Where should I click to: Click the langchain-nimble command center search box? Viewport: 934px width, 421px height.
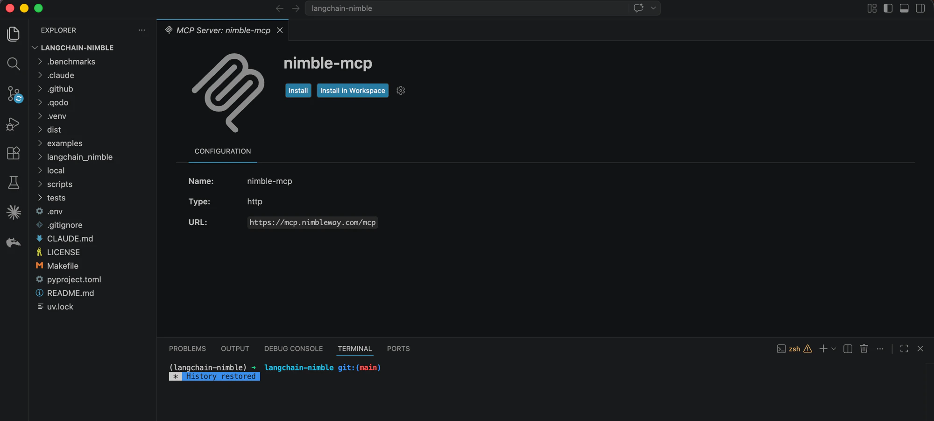(482, 8)
